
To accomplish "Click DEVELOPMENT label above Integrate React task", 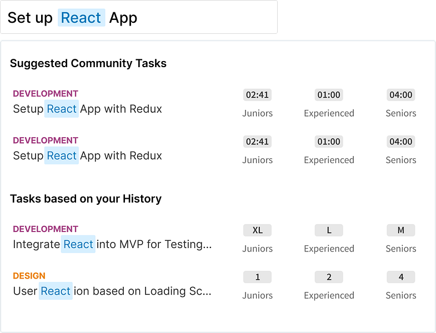I will click(x=46, y=229).
